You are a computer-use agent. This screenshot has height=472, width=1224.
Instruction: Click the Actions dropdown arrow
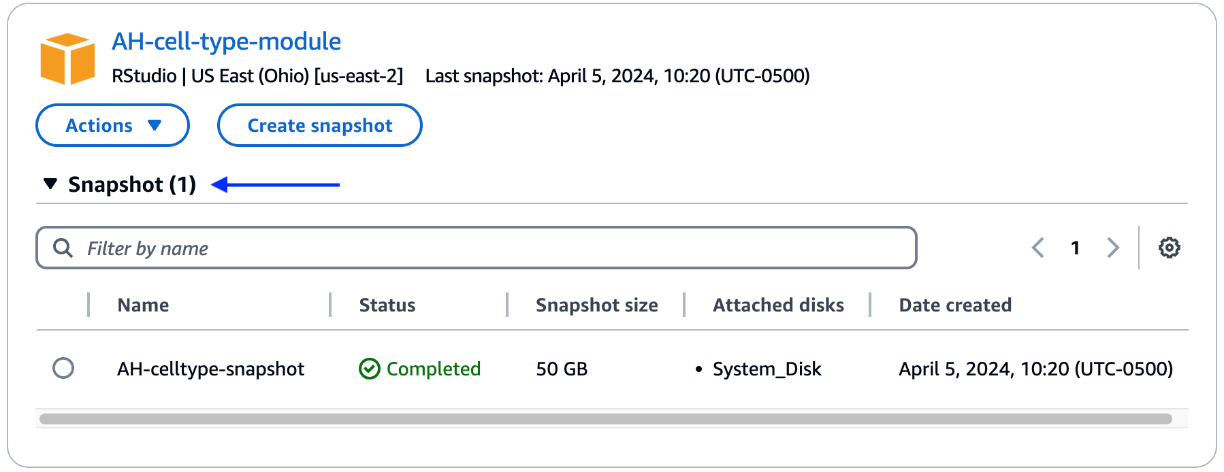(x=155, y=125)
